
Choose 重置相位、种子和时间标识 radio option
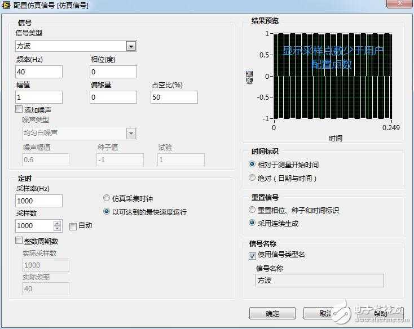click(x=252, y=210)
